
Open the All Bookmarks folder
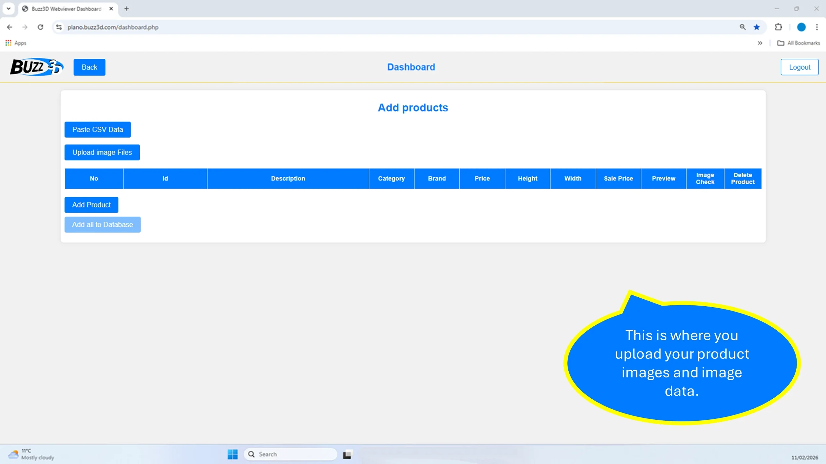pyautogui.click(x=799, y=43)
